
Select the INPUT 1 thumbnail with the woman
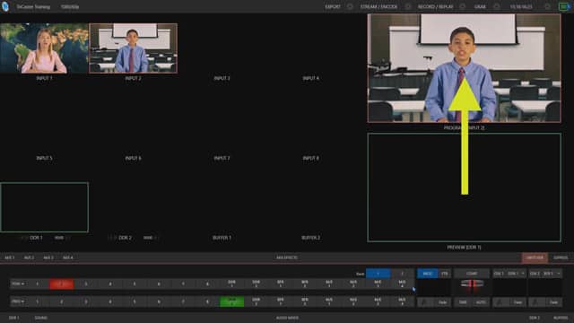(44, 48)
